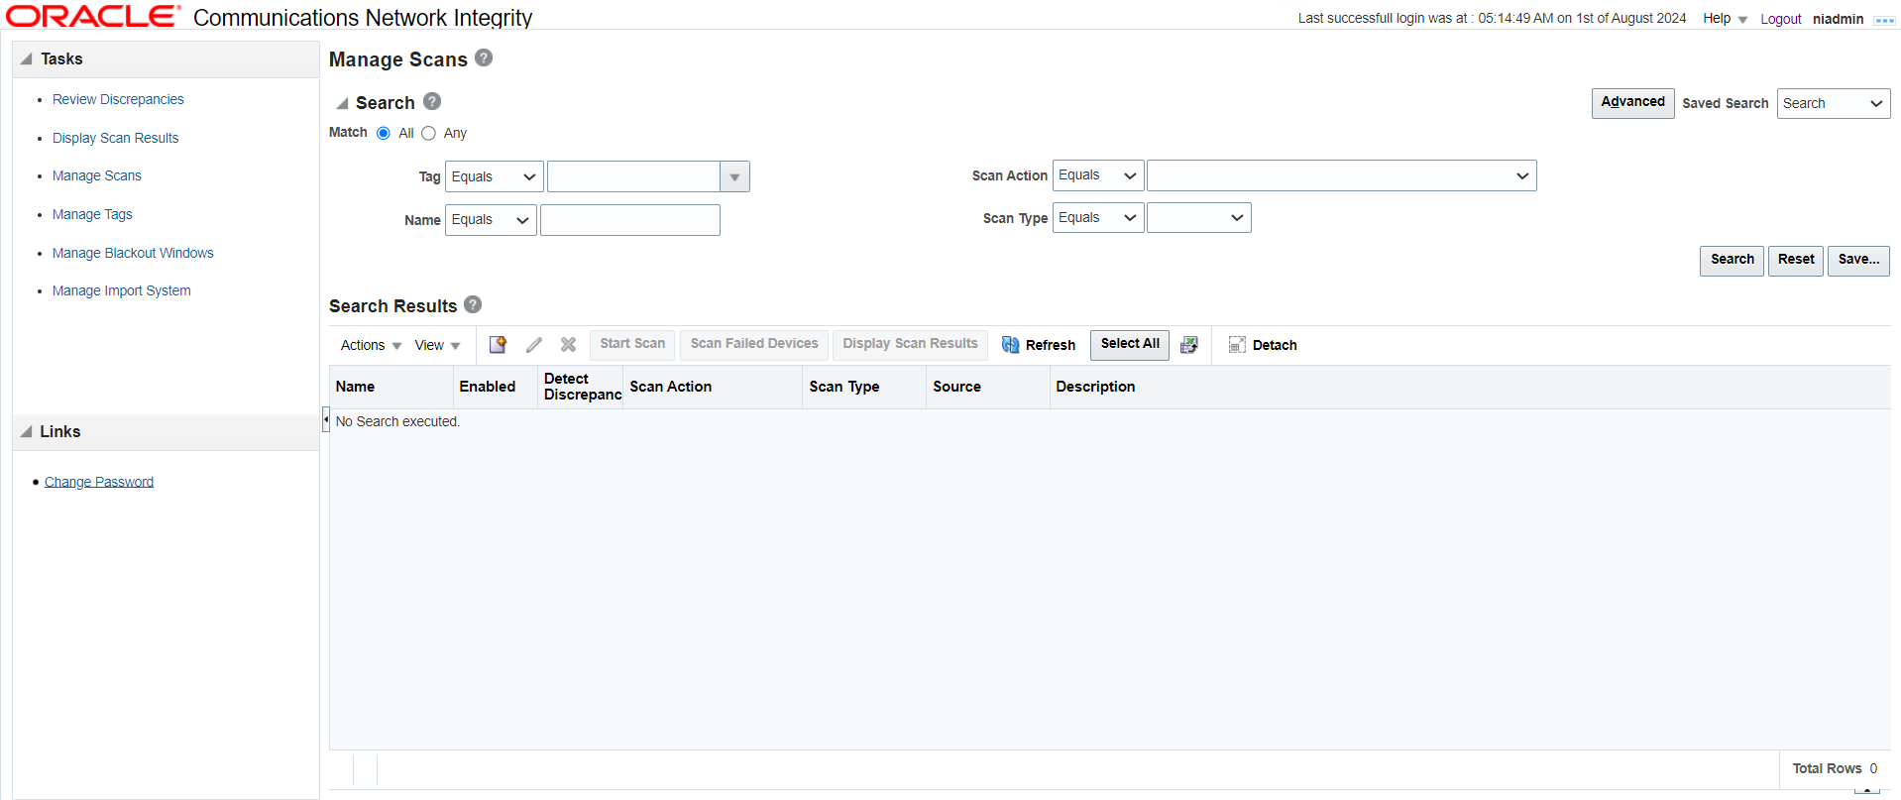Image resolution: width=1901 pixels, height=800 pixels.
Task: Open Manage Blackout Windows task link
Action: (x=133, y=253)
